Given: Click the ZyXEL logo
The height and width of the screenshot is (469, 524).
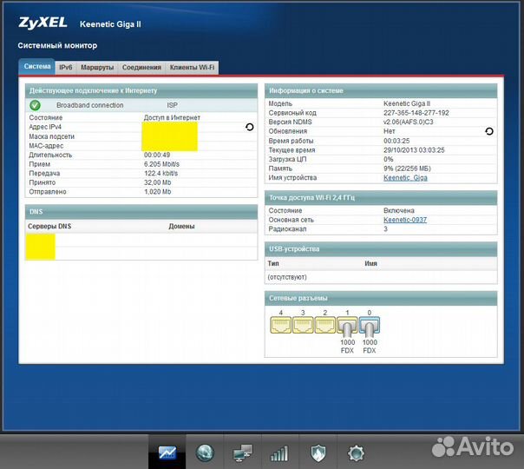Looking at the screenshot, I should click(x=42, y=23).
